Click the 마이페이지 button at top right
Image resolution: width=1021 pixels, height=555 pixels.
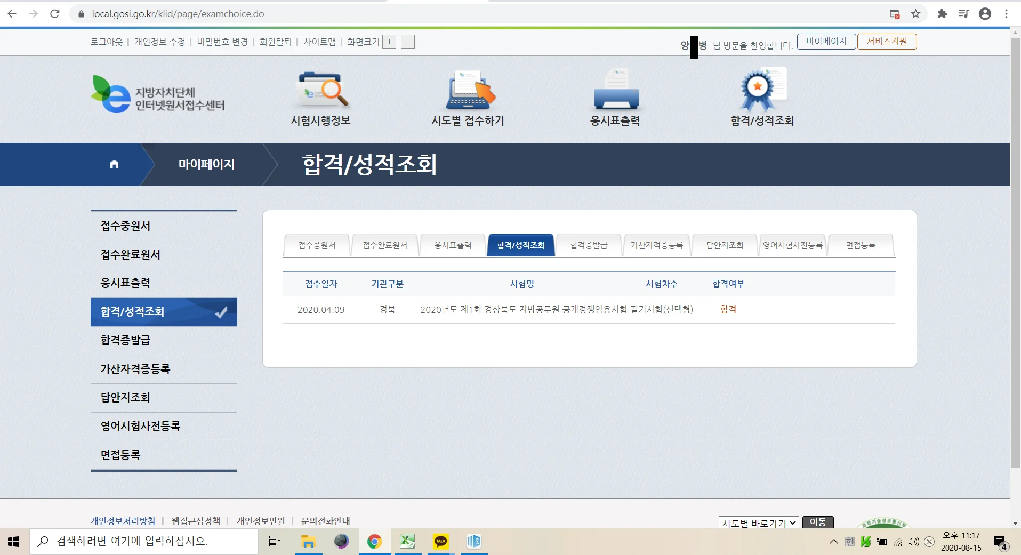coord(826,42)
